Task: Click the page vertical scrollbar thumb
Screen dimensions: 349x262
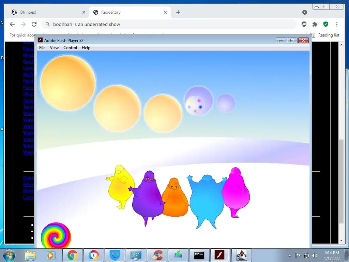Action: [x=341, y=181]
